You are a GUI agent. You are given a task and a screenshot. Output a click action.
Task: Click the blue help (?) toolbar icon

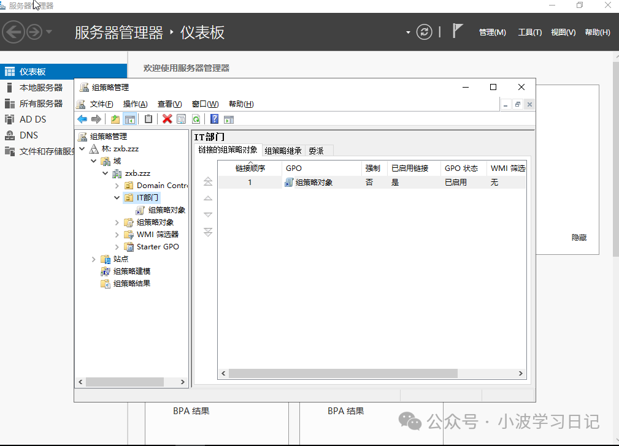213,119
